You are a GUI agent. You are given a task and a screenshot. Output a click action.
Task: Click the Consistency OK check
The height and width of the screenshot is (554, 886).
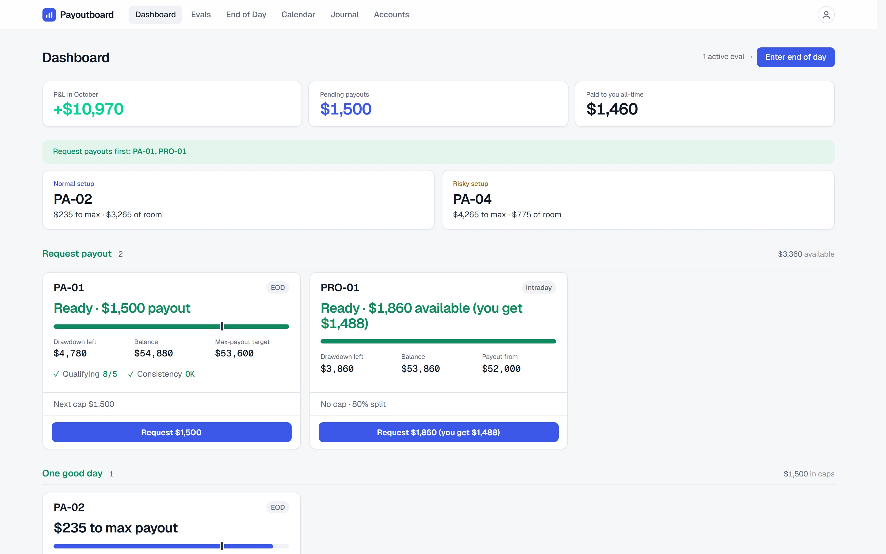coord(161,374)
